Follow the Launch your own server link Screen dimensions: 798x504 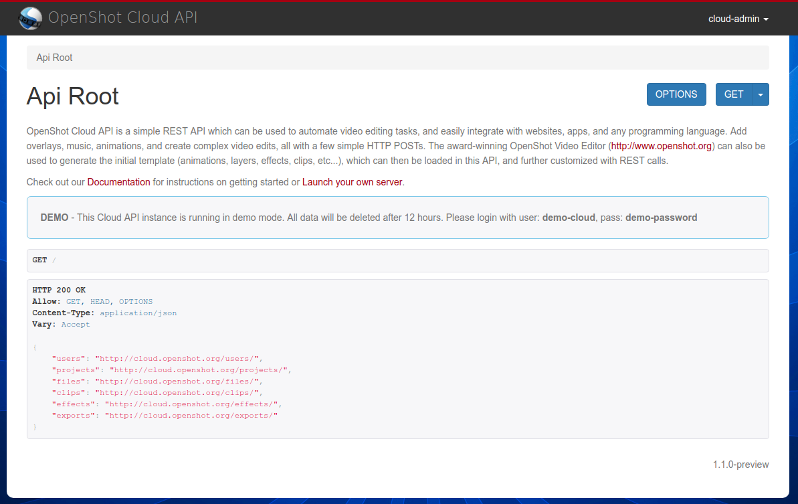click(x=353, y=182)
